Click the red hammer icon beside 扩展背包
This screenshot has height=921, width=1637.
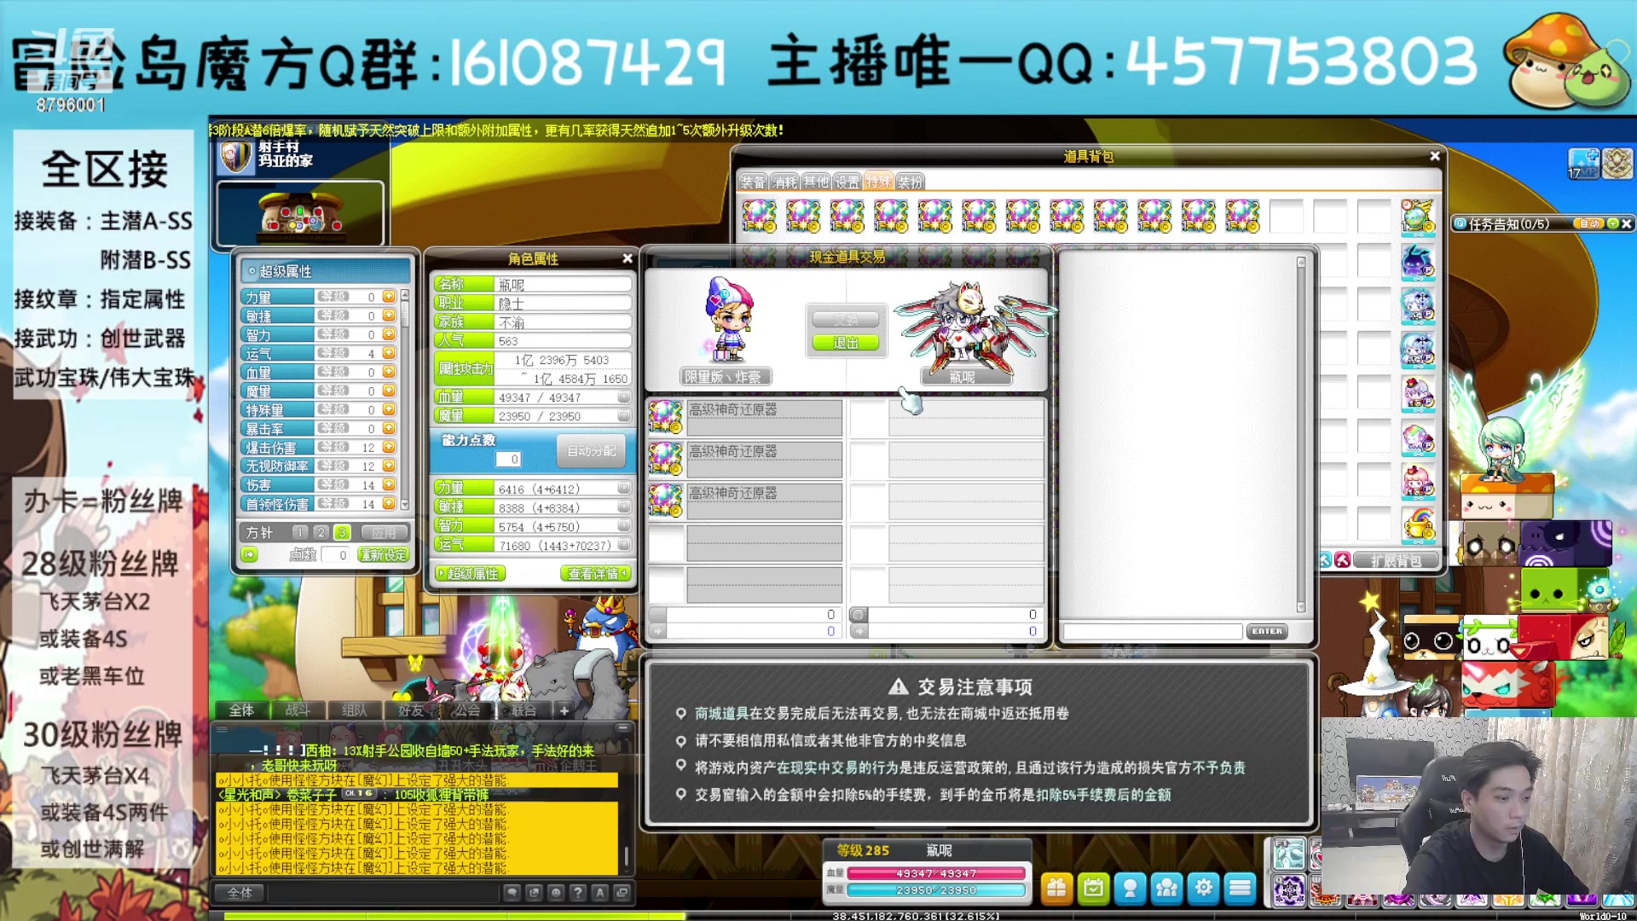click(x=1343, y=560)
